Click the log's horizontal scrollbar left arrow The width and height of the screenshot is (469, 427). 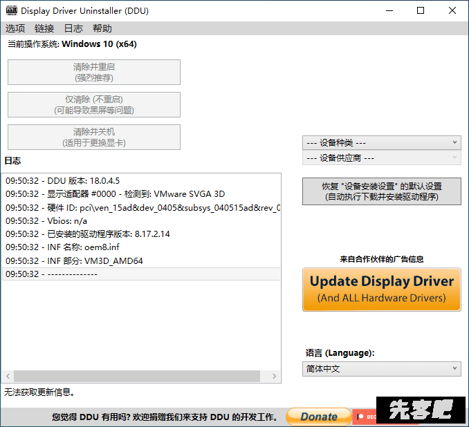(x=8, y=377)
